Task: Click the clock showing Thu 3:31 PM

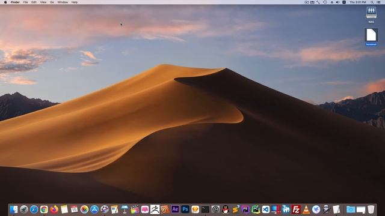Action: [358, 2]
